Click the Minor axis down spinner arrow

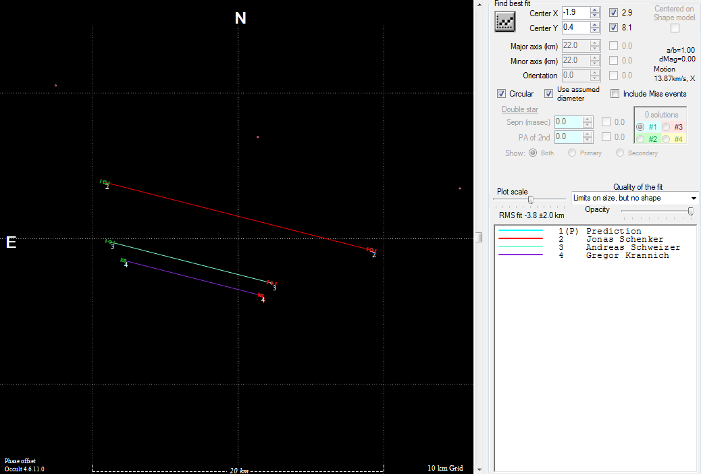click(x=594, y=63)
